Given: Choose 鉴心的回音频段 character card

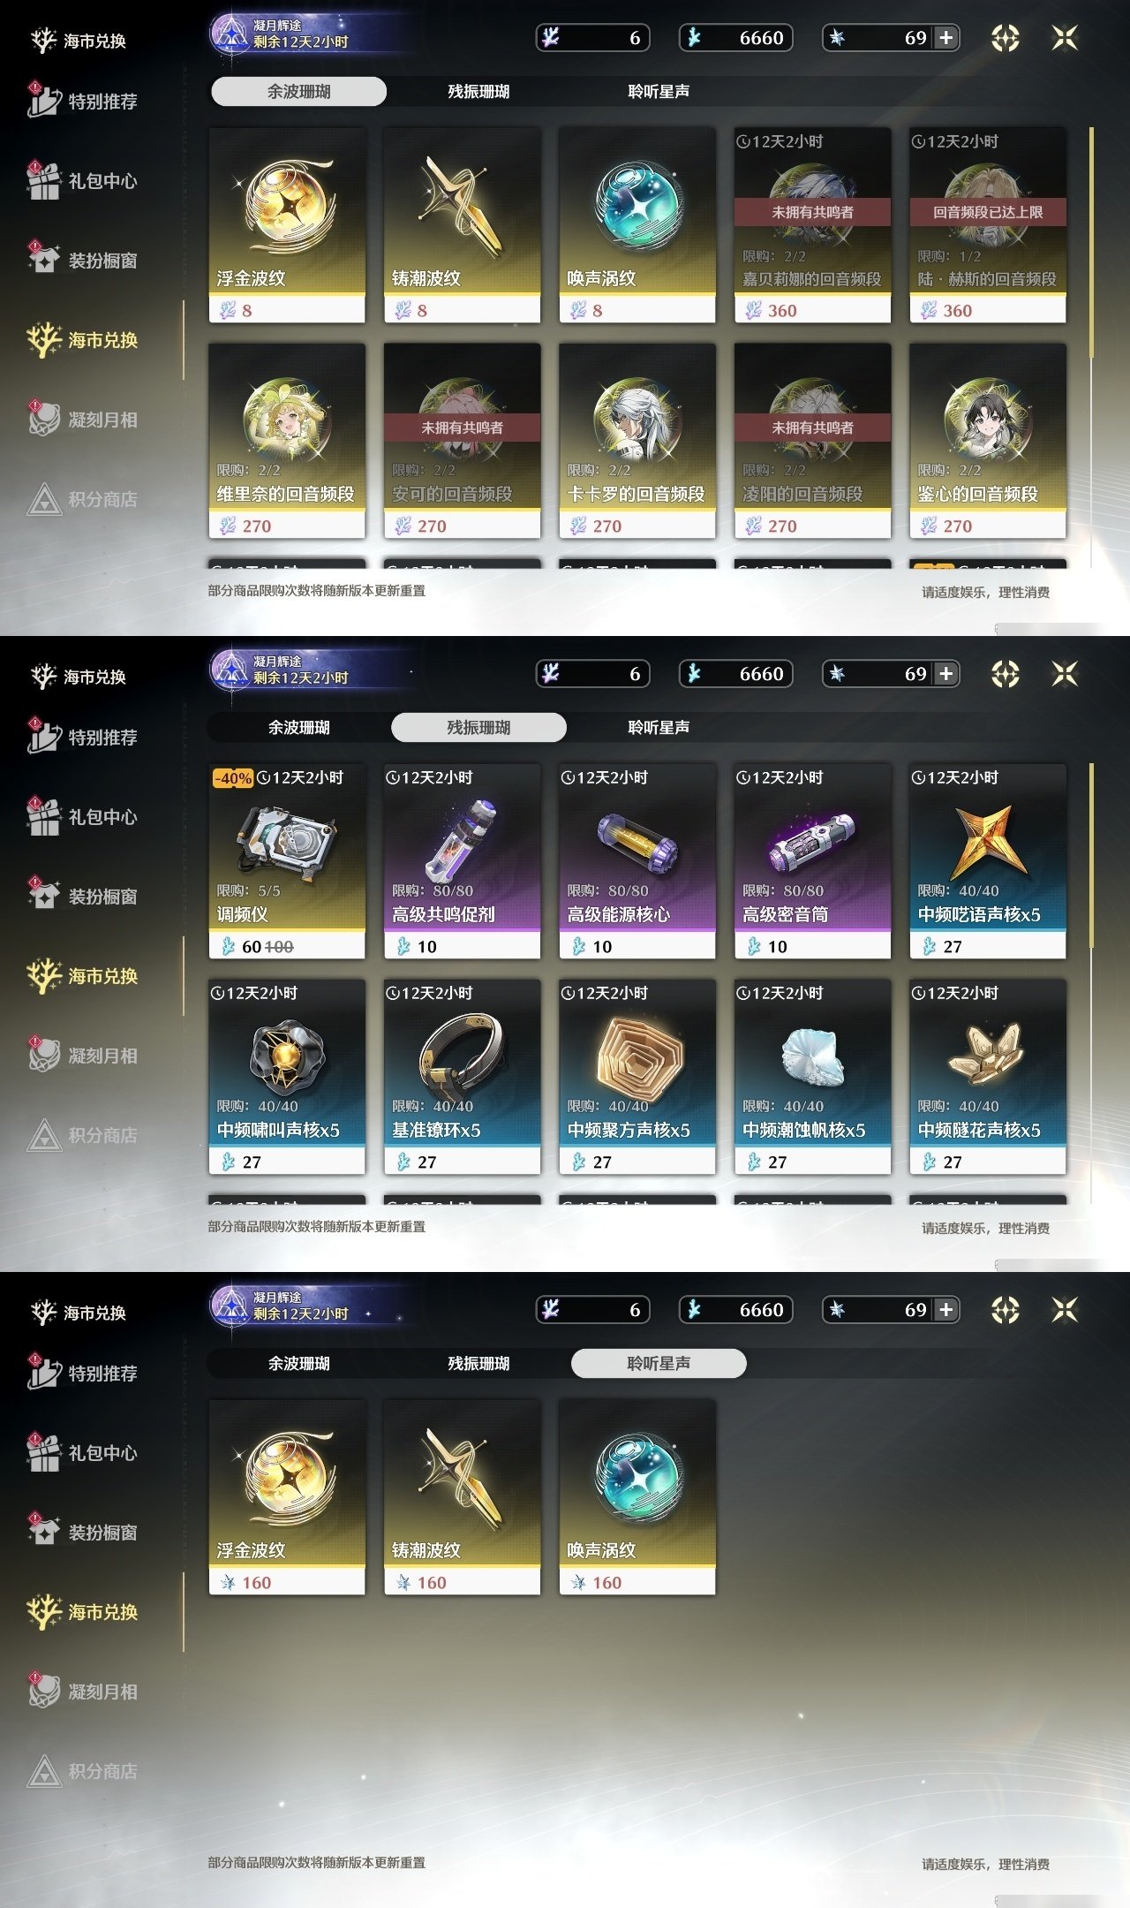Looking at the screenshot, I should point(988,441).
